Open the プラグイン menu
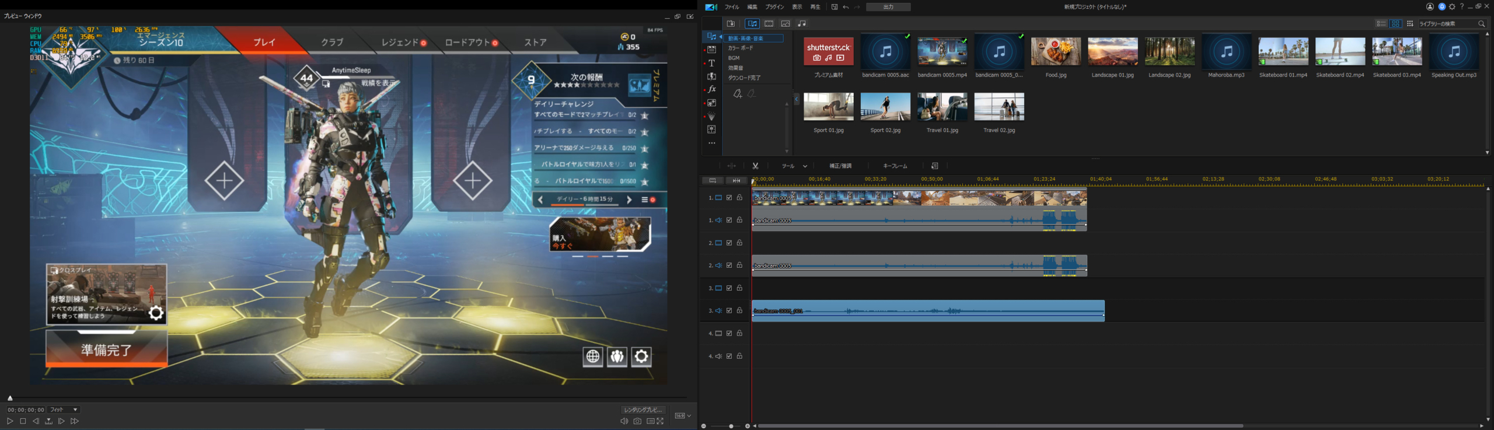The height and width of the screenshot is (430, 1494). [774, 7]
